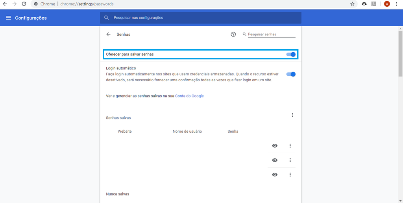
Task: Click magnifier icon beside Pesquisar senhas
Action: [x=244, y=34]
